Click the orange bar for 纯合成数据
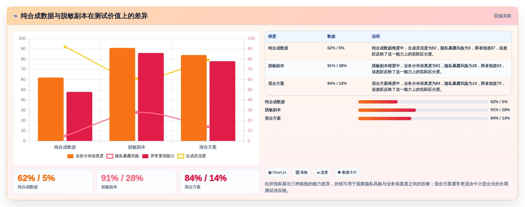The image size is (525, 207). pos(51,109)
